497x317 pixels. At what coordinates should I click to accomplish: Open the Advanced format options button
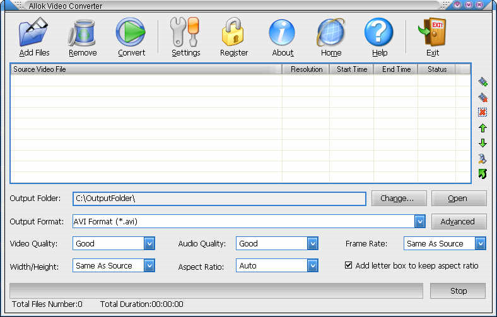459,221
